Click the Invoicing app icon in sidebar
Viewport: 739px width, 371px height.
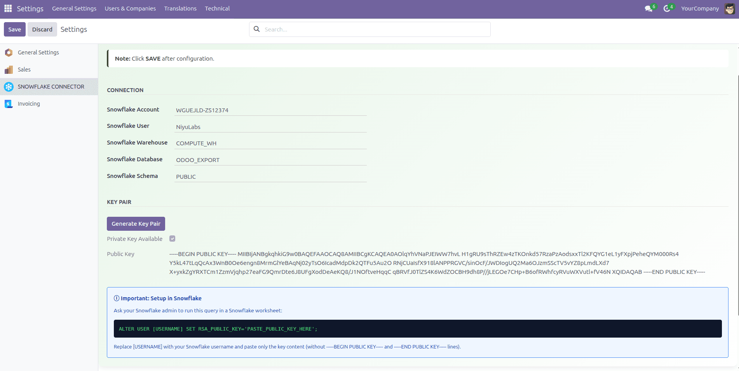[x=9, y=104]
